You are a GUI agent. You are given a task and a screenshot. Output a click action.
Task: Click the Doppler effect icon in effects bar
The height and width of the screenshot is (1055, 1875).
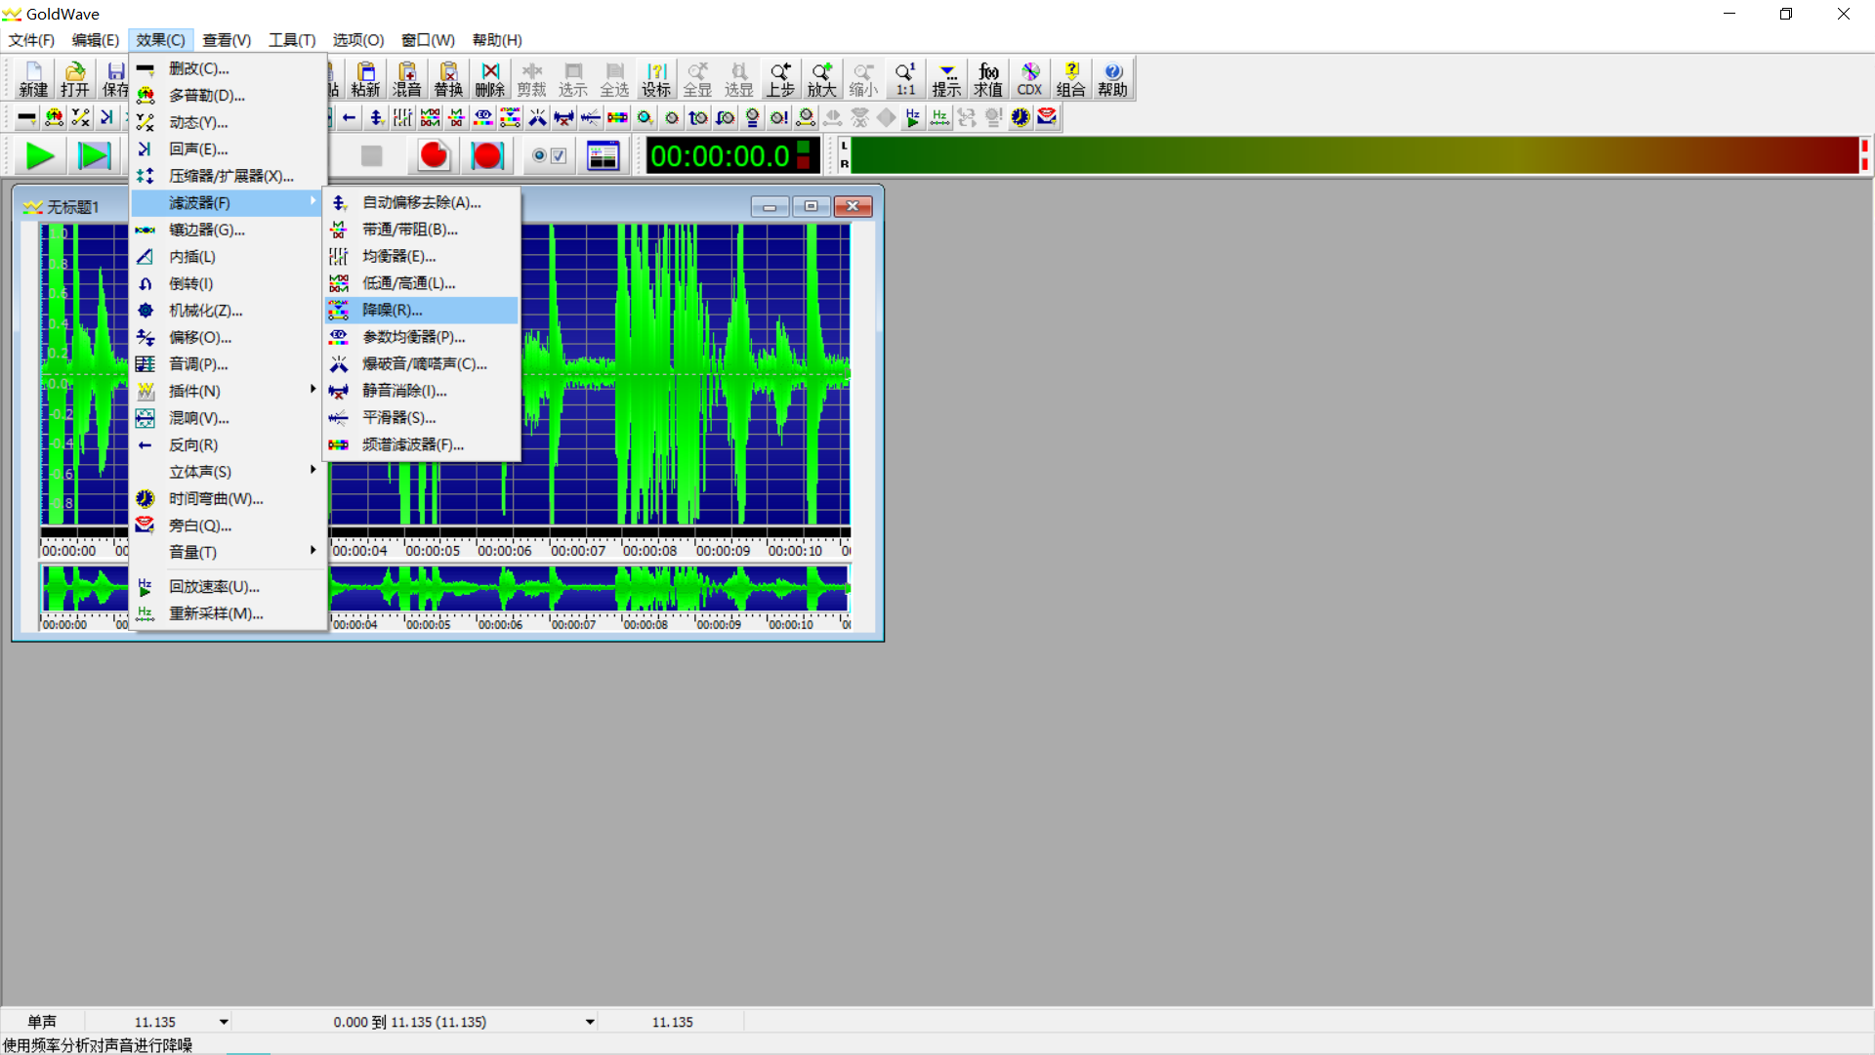[x=54, y=117]
